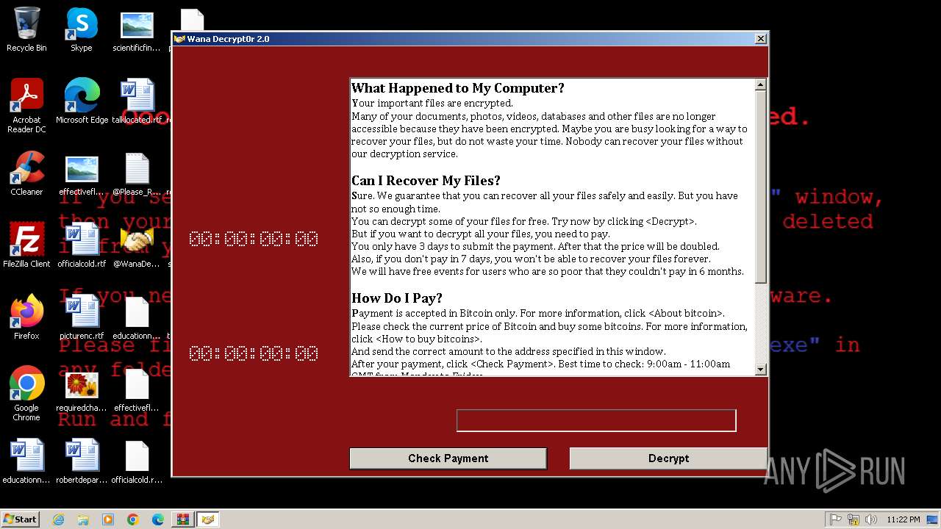
Task: Click the ransom note scrollbar thumb
Action: pyautogui.click(x=761, y=187)
